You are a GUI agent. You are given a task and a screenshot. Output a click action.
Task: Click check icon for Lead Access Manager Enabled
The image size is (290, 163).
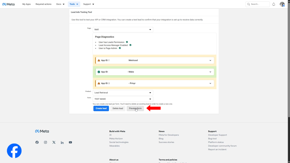pyautogui.click(x=130, y=45)
